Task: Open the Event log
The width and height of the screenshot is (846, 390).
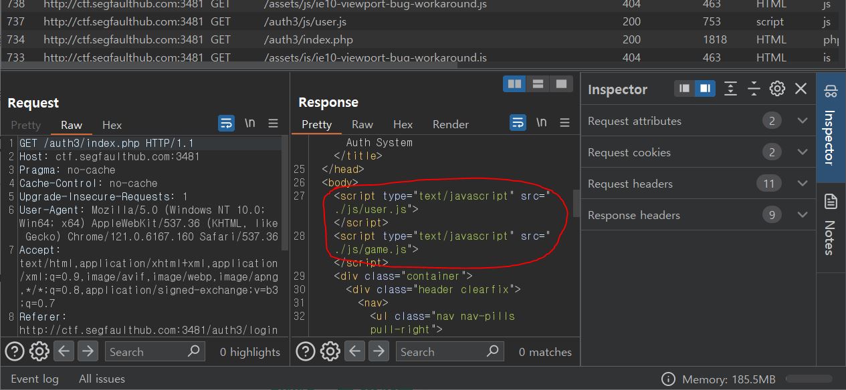Action: click(x=35, y=379)
